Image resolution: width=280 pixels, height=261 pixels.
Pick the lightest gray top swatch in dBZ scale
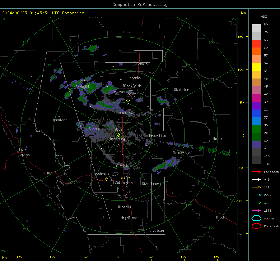(x=256, y=28)
